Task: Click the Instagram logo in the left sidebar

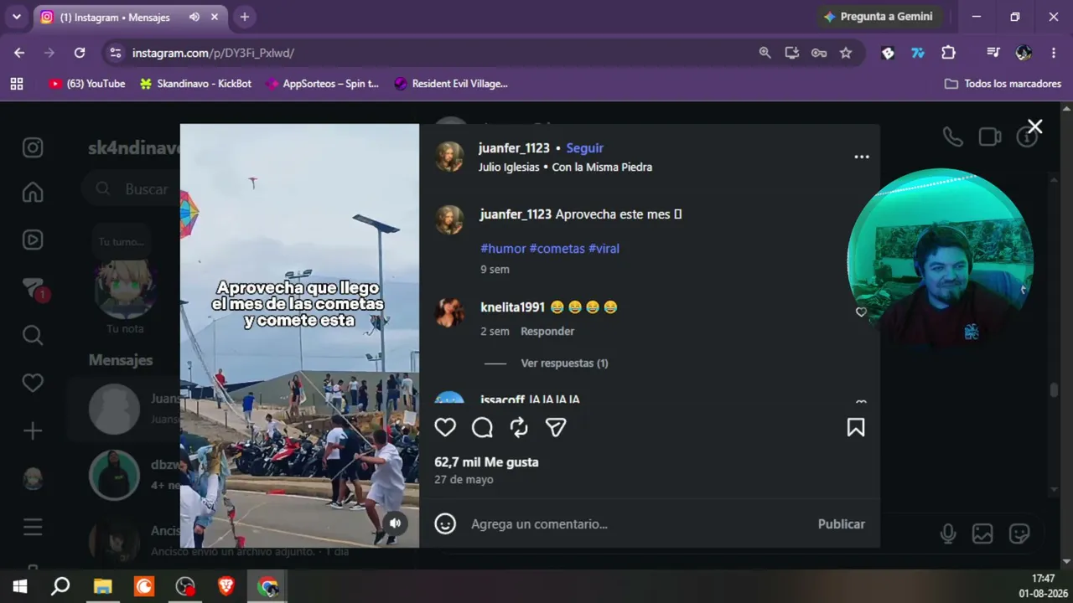Action: point(33,148)
